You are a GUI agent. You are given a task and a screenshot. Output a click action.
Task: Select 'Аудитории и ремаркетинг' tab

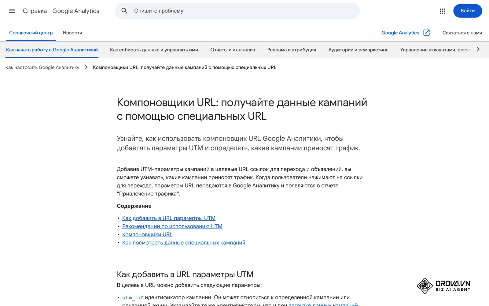[358, 50]
